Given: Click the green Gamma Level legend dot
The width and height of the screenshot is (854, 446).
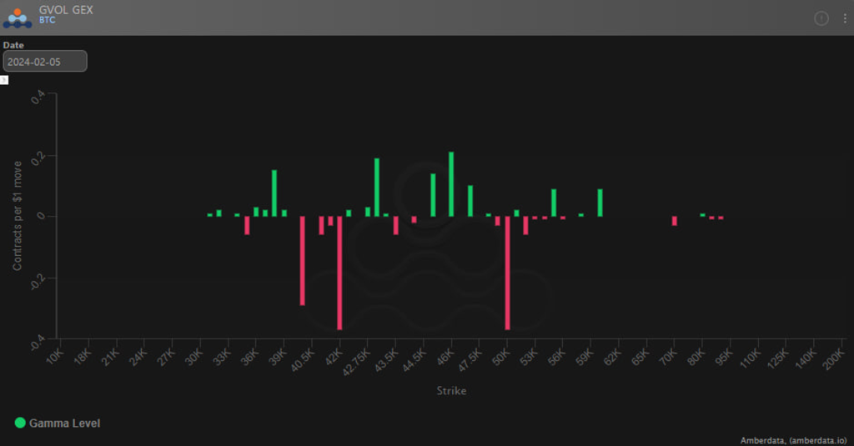Looking at the screenshot, I should click(20, 423).
